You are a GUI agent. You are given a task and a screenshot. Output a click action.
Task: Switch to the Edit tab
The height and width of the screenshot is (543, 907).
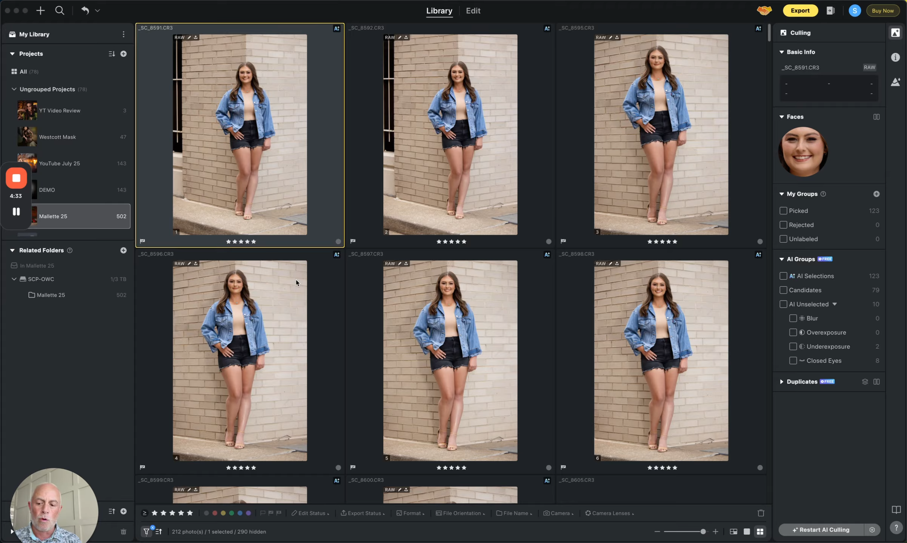point(473,11)
